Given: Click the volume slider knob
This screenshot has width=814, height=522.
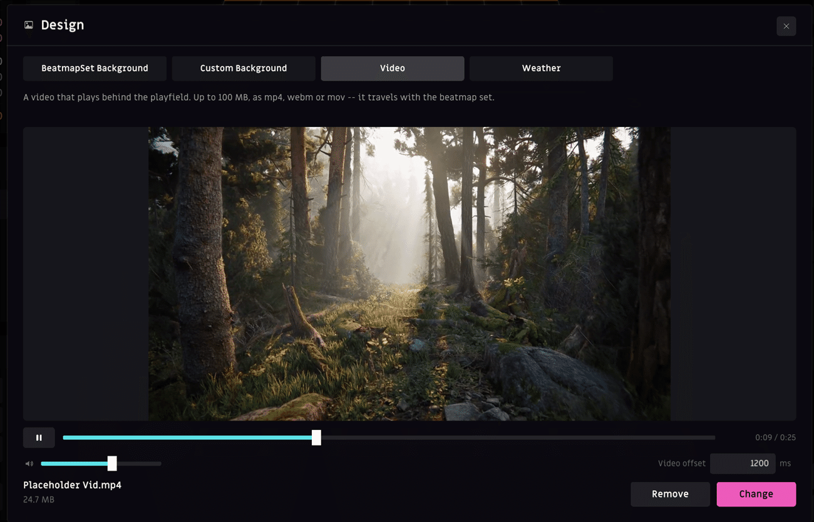Looking at the screenshot, I should 112,463.
